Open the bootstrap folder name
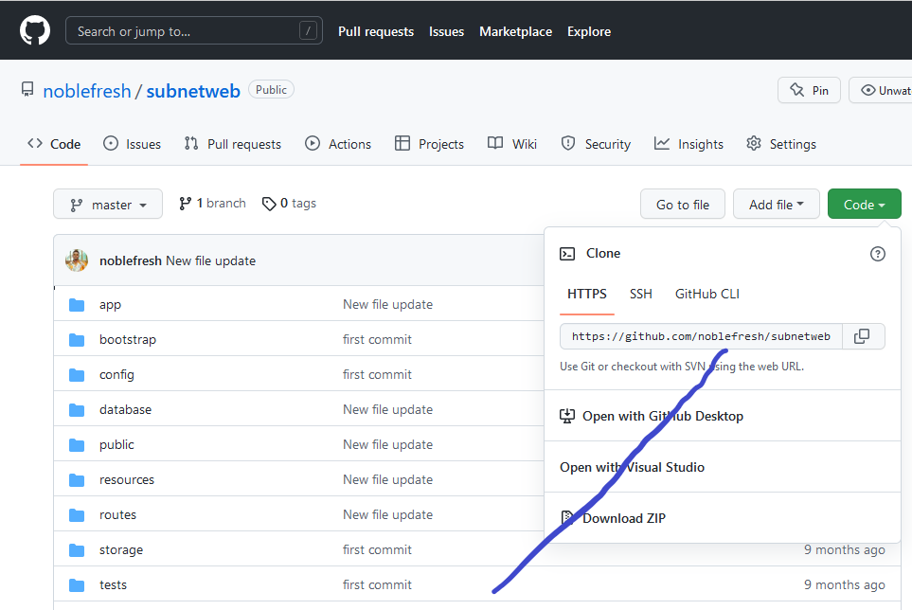This screenshot has height=610, width=912. (x=128, y=340)
